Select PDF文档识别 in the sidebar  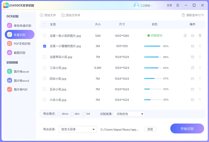19,43
